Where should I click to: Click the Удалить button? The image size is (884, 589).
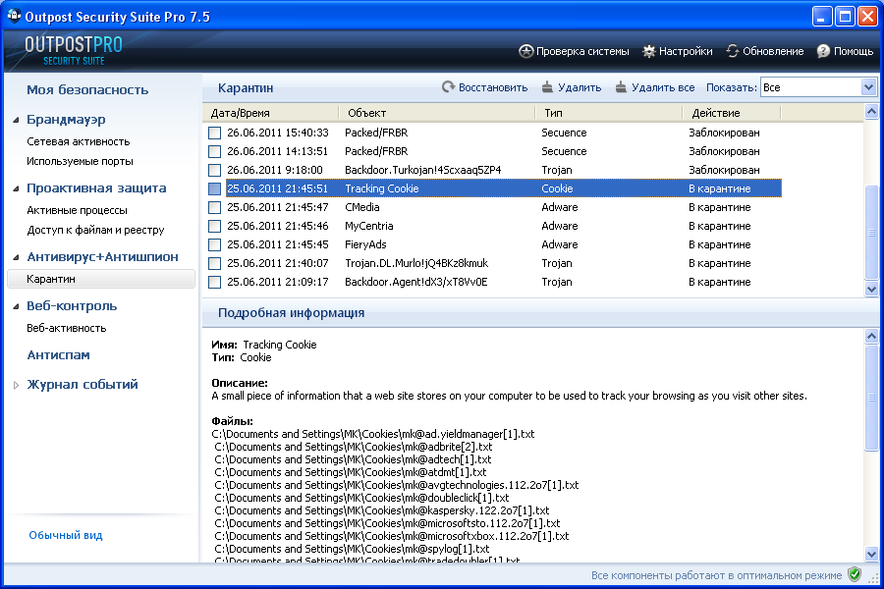click(x=572, y=87)
